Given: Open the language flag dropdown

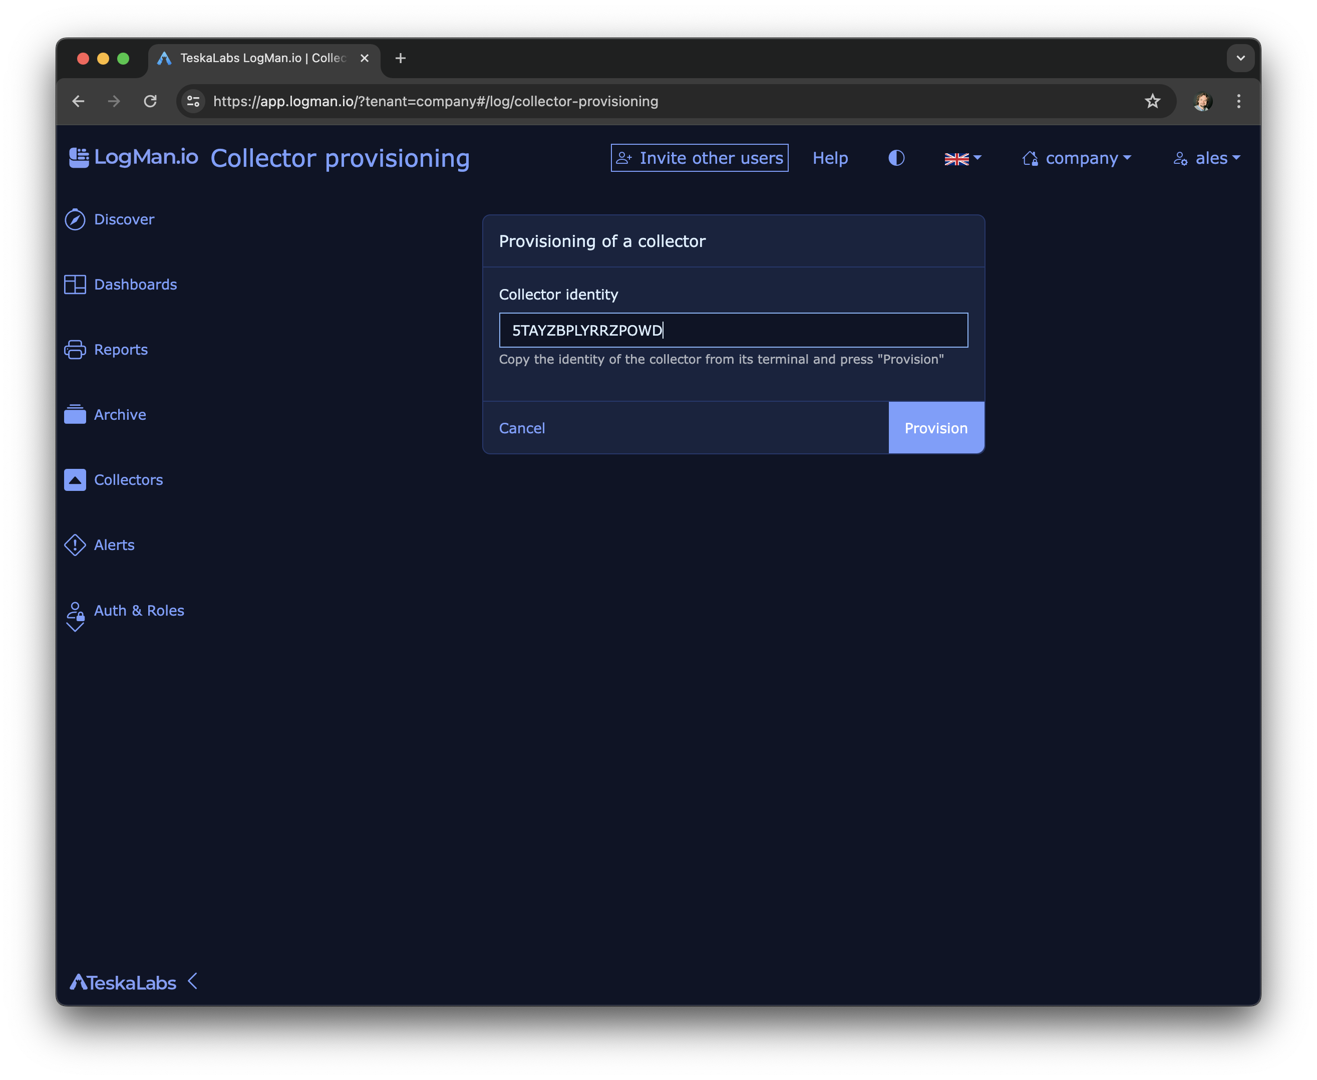Looking at the screenshot, I should (962, 159).
